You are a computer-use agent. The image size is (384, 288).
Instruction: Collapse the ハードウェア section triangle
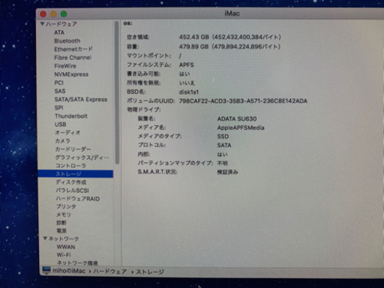point(42,24)
